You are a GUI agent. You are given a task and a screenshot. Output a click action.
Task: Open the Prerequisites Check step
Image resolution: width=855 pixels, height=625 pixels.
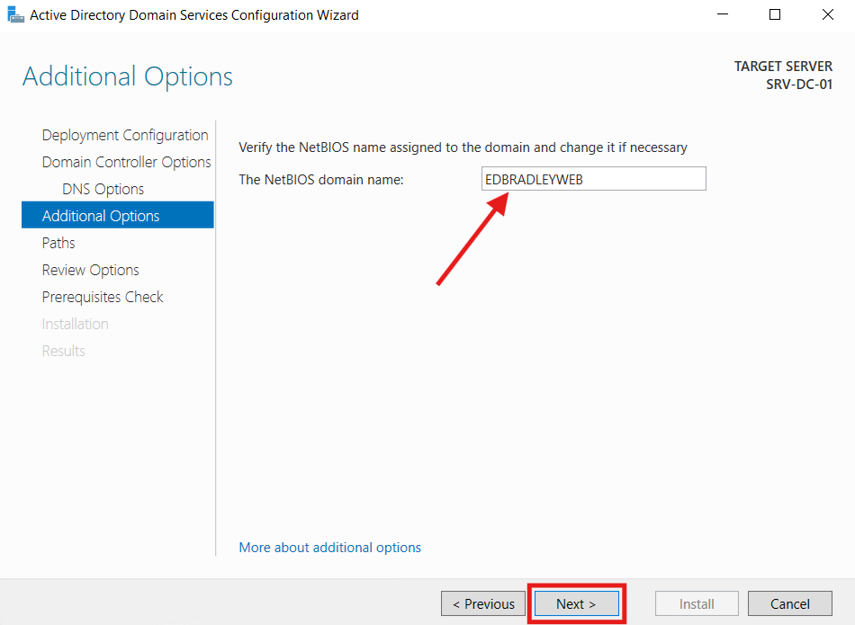tap(103, 297)
